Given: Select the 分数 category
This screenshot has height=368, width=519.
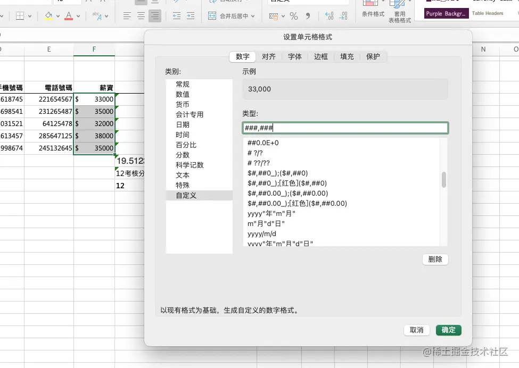Looking at the screenshot, I should 199,155.
